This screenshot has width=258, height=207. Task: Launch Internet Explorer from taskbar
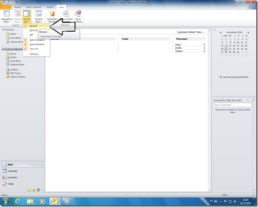pyautogui.click(x=18, y=201)
